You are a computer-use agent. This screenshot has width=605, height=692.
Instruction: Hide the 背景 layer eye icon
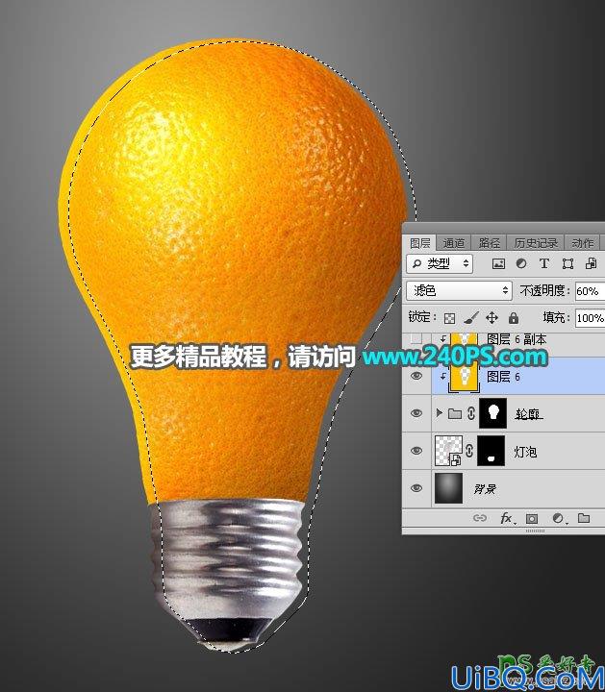pos(416,488)
